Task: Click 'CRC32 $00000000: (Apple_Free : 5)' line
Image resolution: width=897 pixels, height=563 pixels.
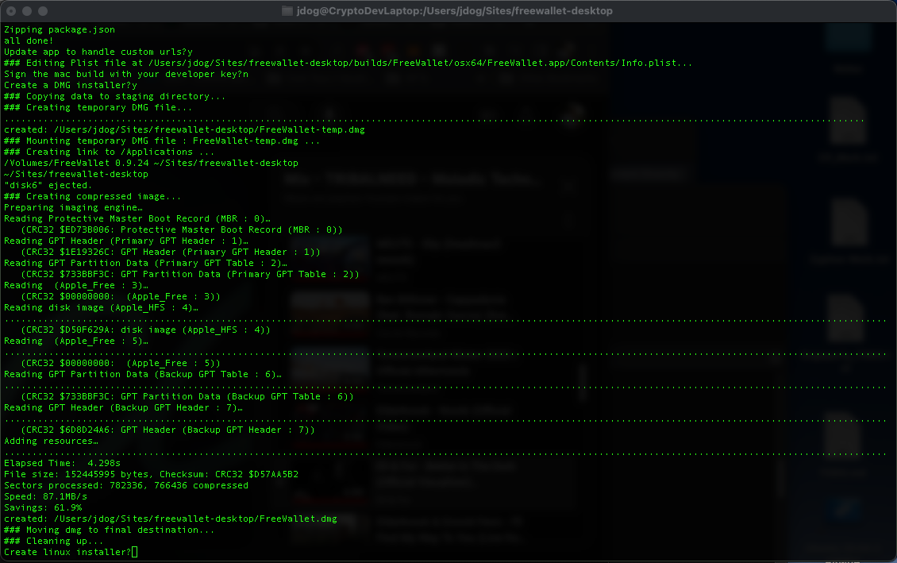Action: click(121, 364)
